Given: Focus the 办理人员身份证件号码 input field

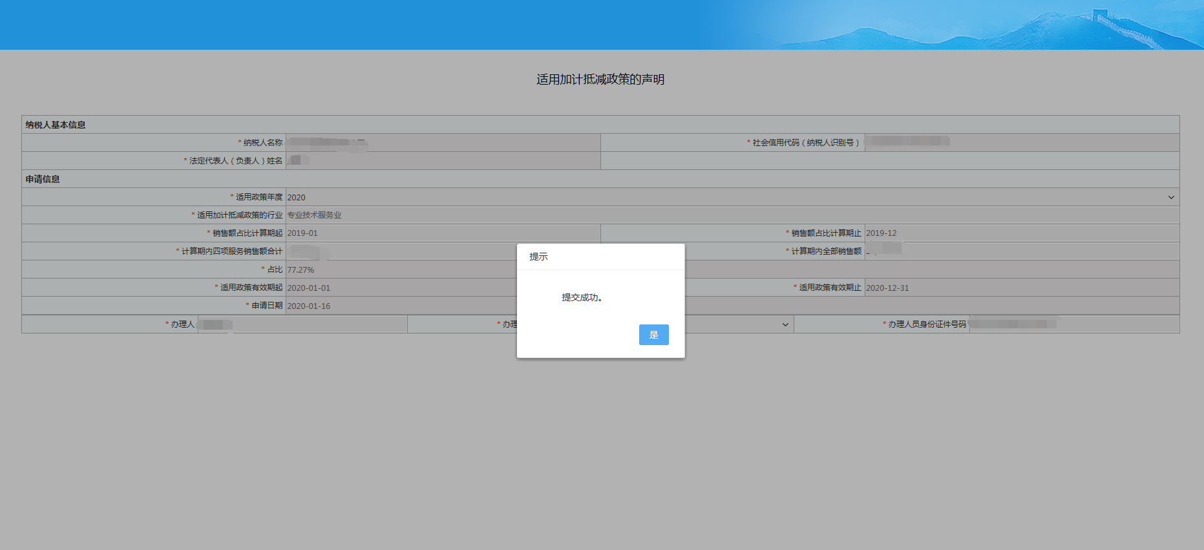Looking at the screenshot, I should pos(1073,324).
